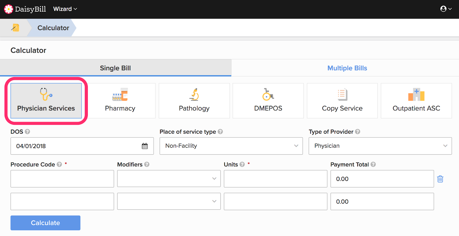The height and width of the screenshot is (236, 459).
Task: Click the DaisyBill flower logo
Action: 9,9
